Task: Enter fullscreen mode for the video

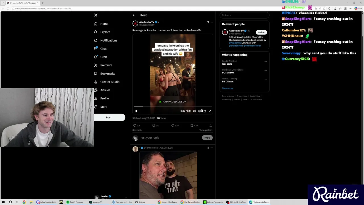Action: (x=210, y=111)
